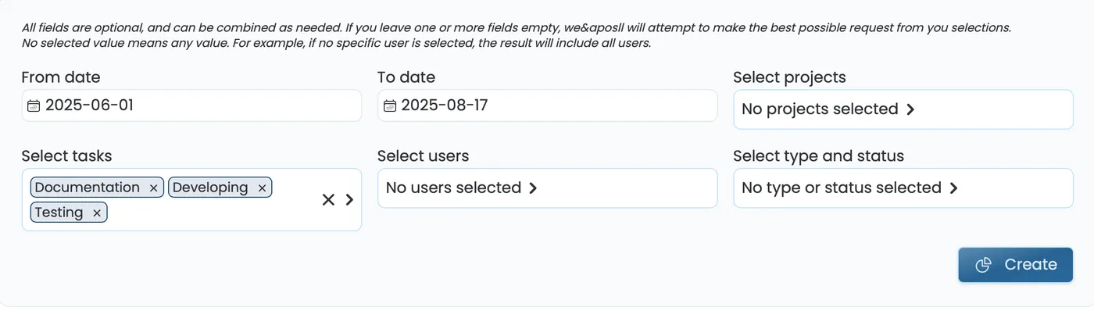Clear all selected tasks with the X icon
This screenshot has height=311, width=1094.
[328, 200]
